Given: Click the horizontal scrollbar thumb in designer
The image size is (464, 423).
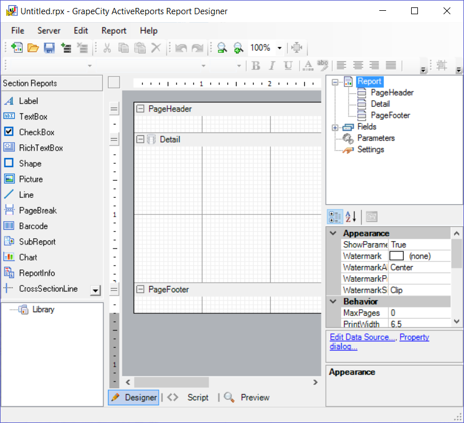Looking at the screenshot, I should (x=172, y=382).
